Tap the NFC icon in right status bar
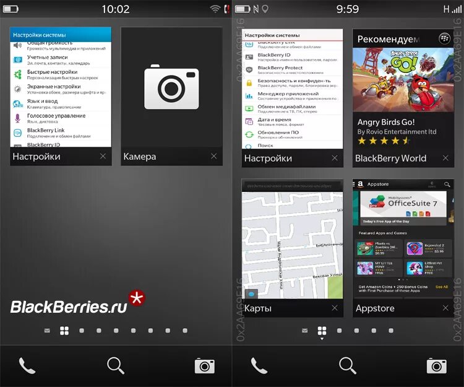Viewport: 464px width, 387px height. click(x=256, y=9)
